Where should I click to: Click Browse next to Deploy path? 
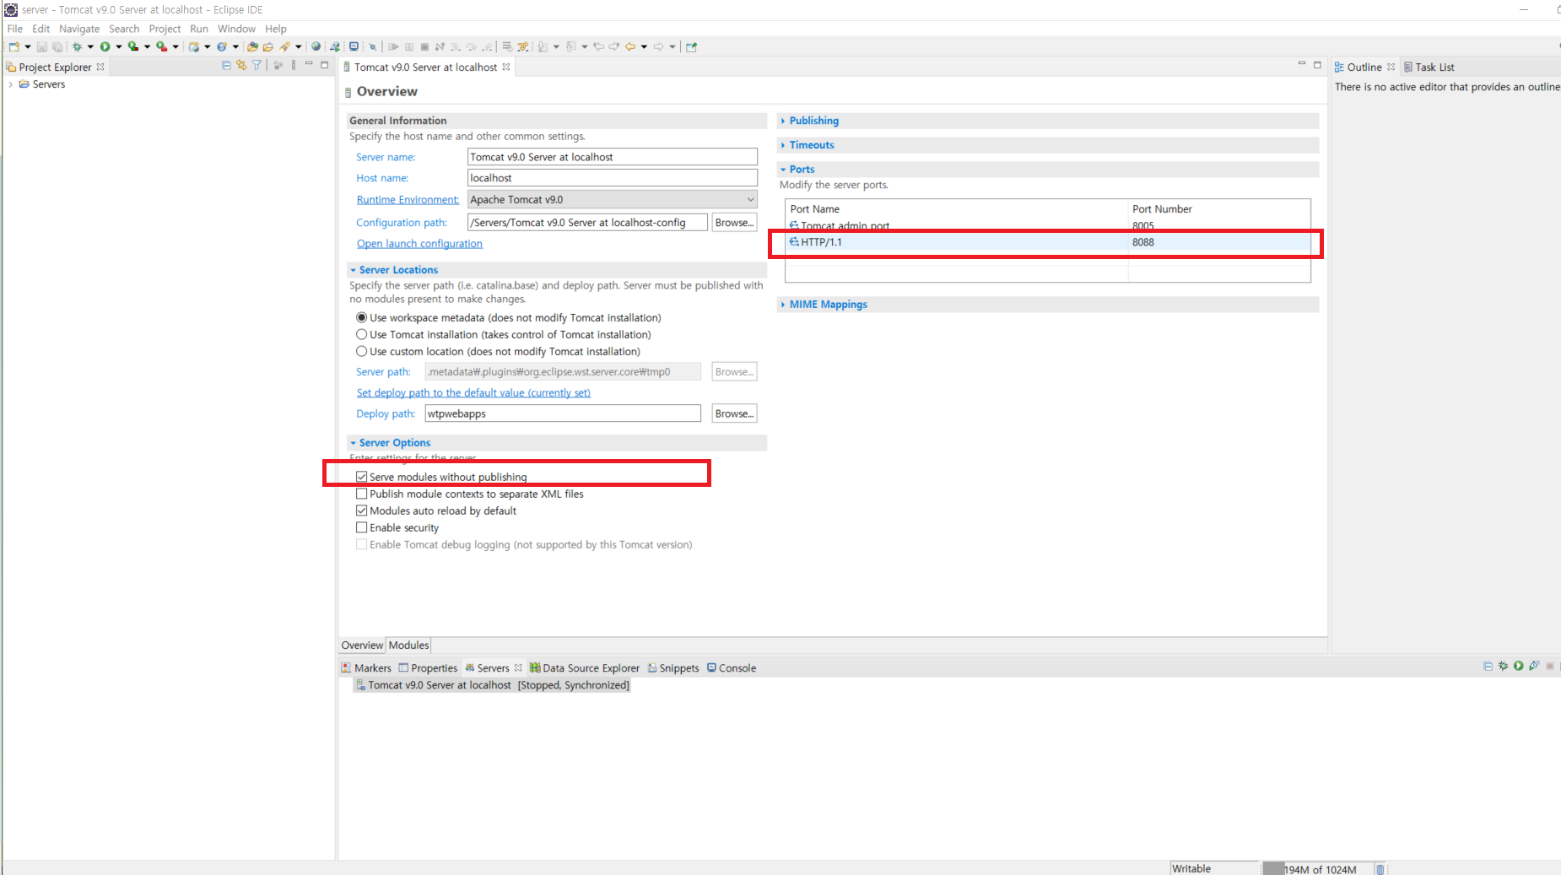(x=734, y=413)
